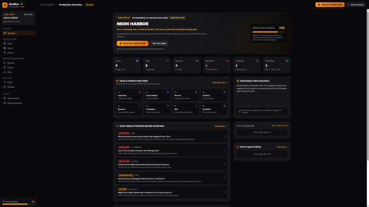
Task: Click the Demo Production badge
Action: pyautogui.click(x=177, y=18)
